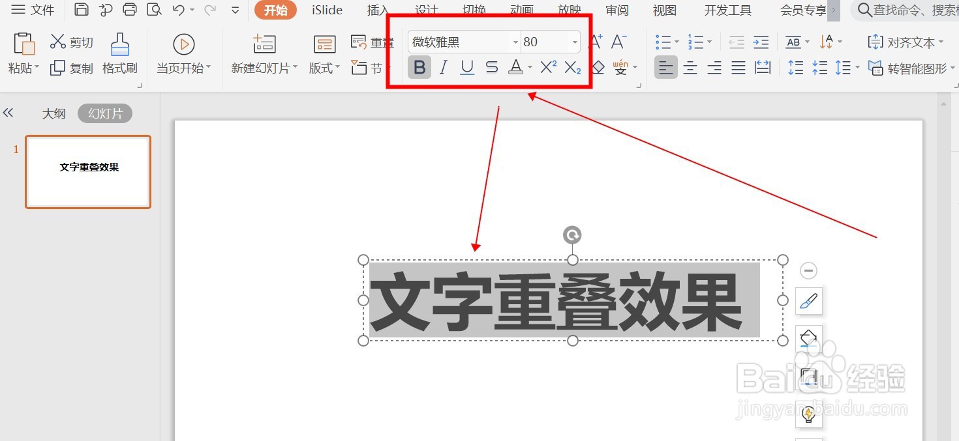Open the 文件 menu
959x441 pixels.
33,10
